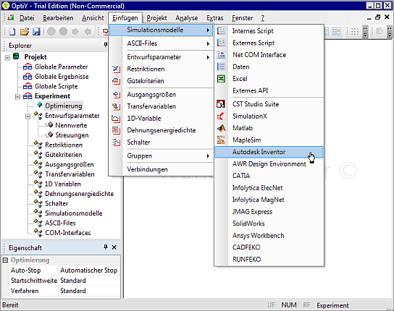Select Globale Ergebnisse tree item
The width and height of the screenshot is (394, 311).
[x=62, y=77]
